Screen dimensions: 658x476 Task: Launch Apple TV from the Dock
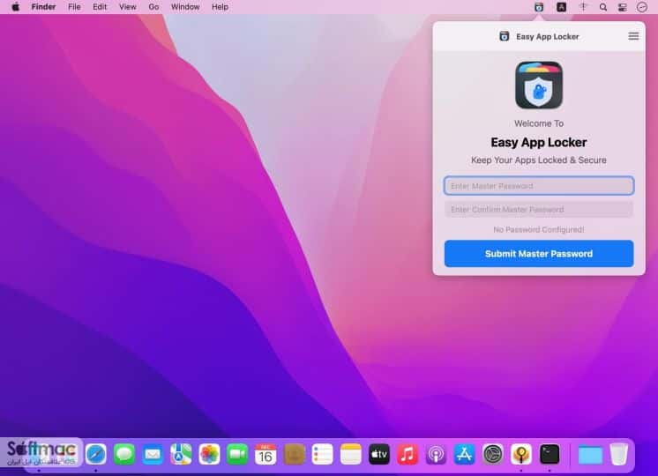tap(379, 454)
